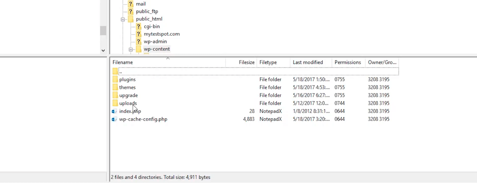Image resolution: width=477 pixels, height=183 pixels.
Task: Click the index.php file icon
Action: (115, 111)
